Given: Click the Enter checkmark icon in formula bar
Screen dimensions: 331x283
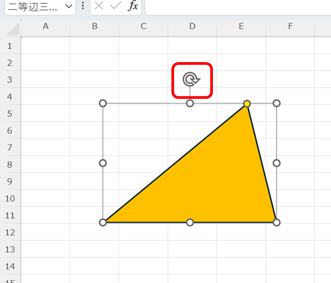Looking at the screenshot, I should click(115, 6).
